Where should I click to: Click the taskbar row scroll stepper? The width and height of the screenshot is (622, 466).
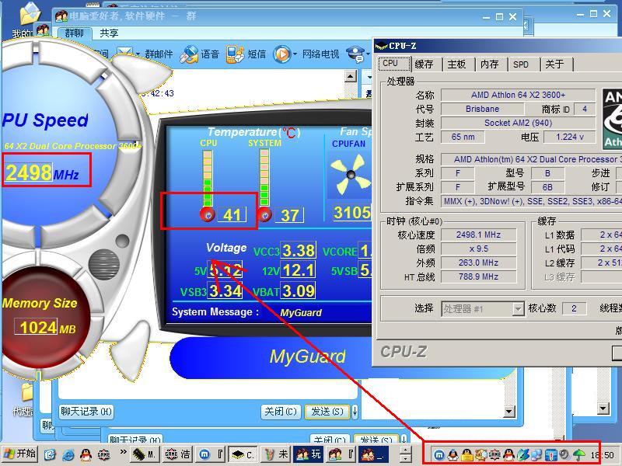(406, 454)
